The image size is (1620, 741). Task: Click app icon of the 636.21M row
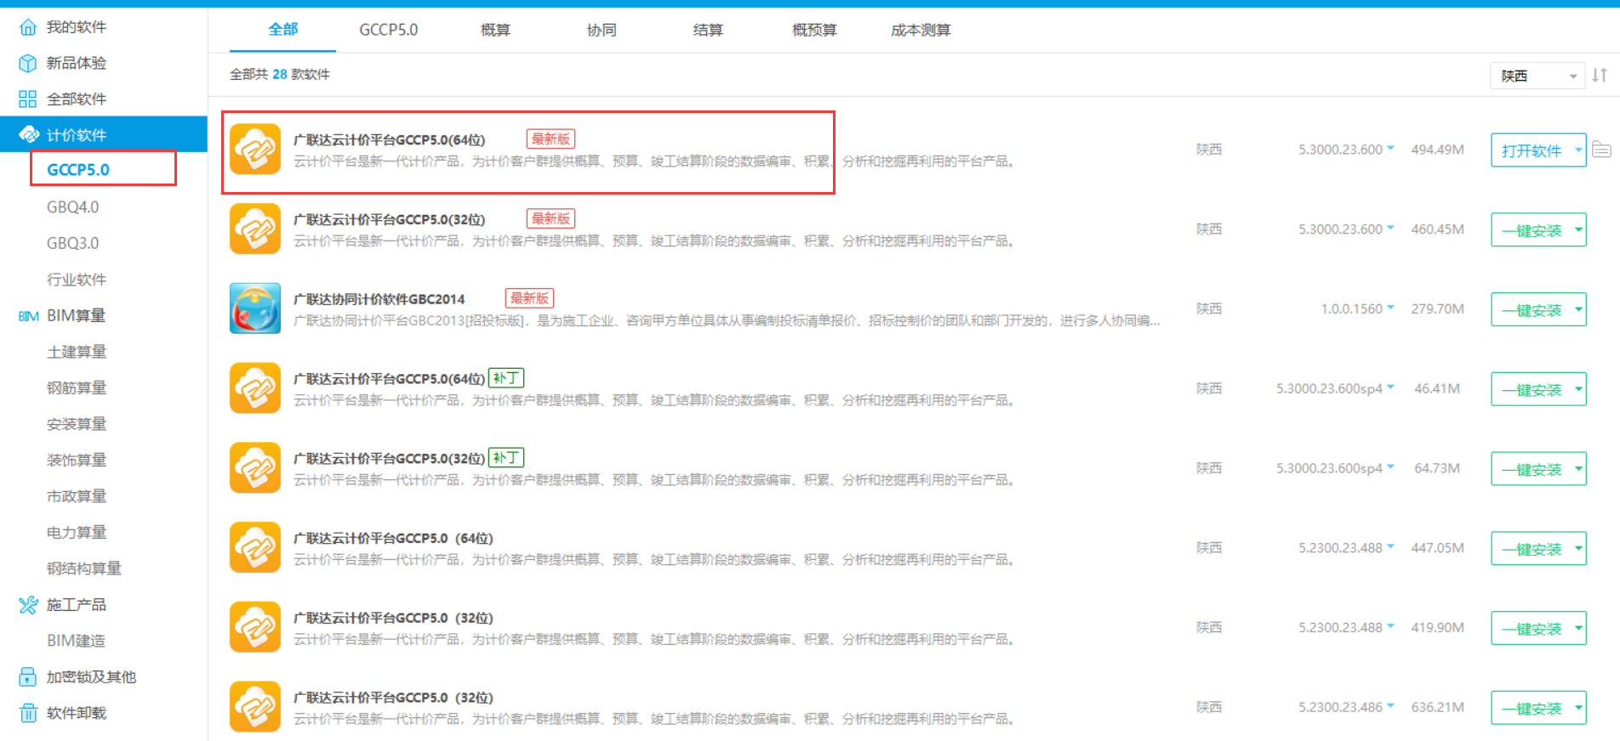pyautogui.click(x=255, y=707)
